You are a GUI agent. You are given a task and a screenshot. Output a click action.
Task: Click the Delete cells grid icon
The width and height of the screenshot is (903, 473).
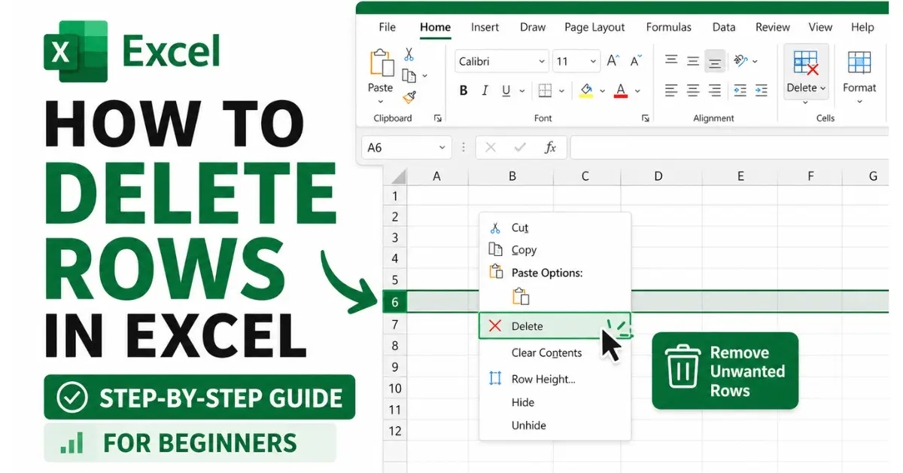tap(806, 64)
